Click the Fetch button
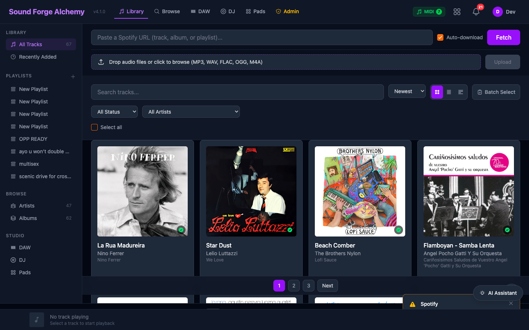The height and width of the screenshot is (330, 529). click(503, 37)
